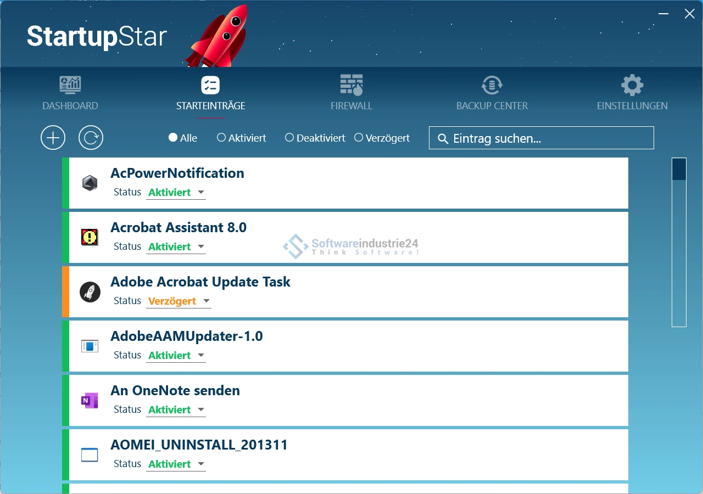Viewport: 703px width, 494px height.
Task: Open the Einstellungen gear icon
Action: (632, 85)
